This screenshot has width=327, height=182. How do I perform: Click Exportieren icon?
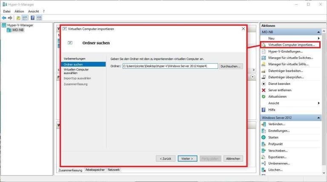(x=264, y=157)
